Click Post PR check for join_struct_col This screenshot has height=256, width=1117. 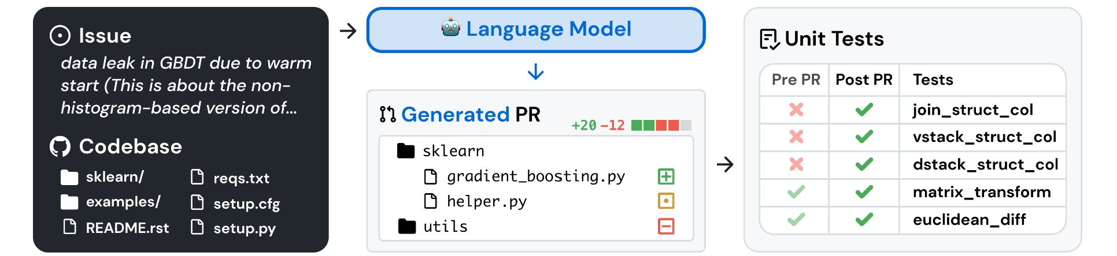(x=864, y=110)
